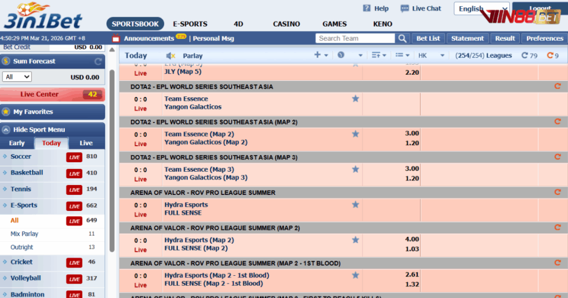This screenshot has height=298, width=568.
Task: Switch to the Live tab in the sport menu
Action: (x=86, y=143)
